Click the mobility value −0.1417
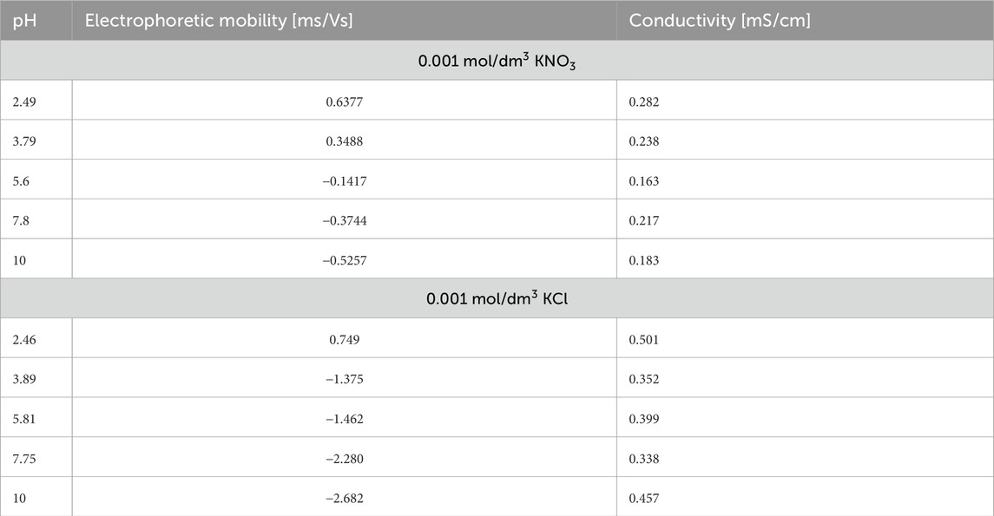 (x=344, y=181)
